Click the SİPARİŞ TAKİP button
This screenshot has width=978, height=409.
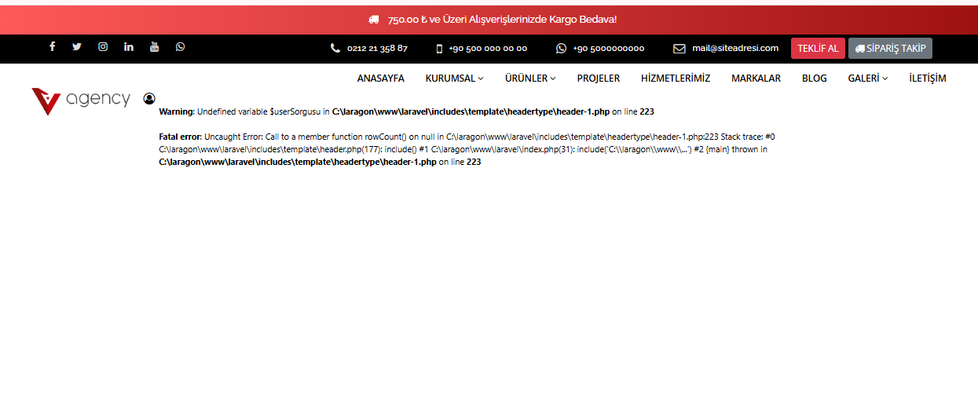pos(890,49)
